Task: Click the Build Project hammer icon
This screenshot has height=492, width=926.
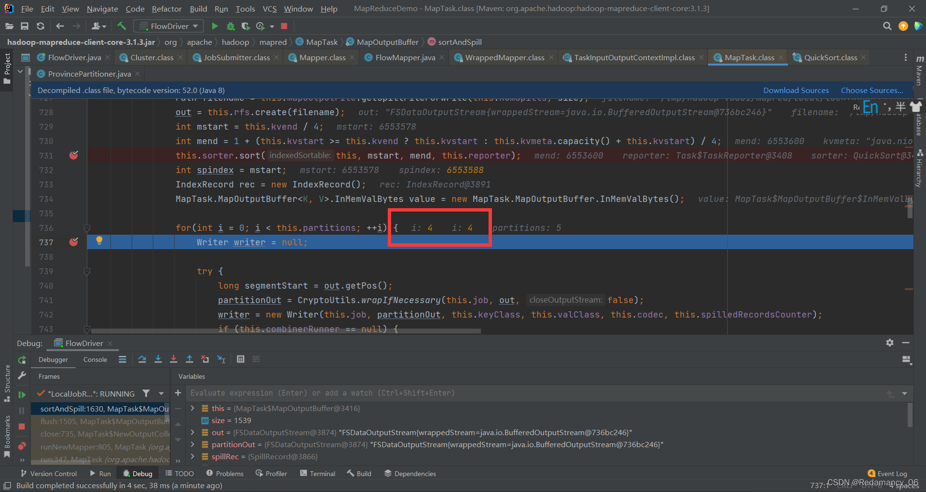Action: pos(122,26)
